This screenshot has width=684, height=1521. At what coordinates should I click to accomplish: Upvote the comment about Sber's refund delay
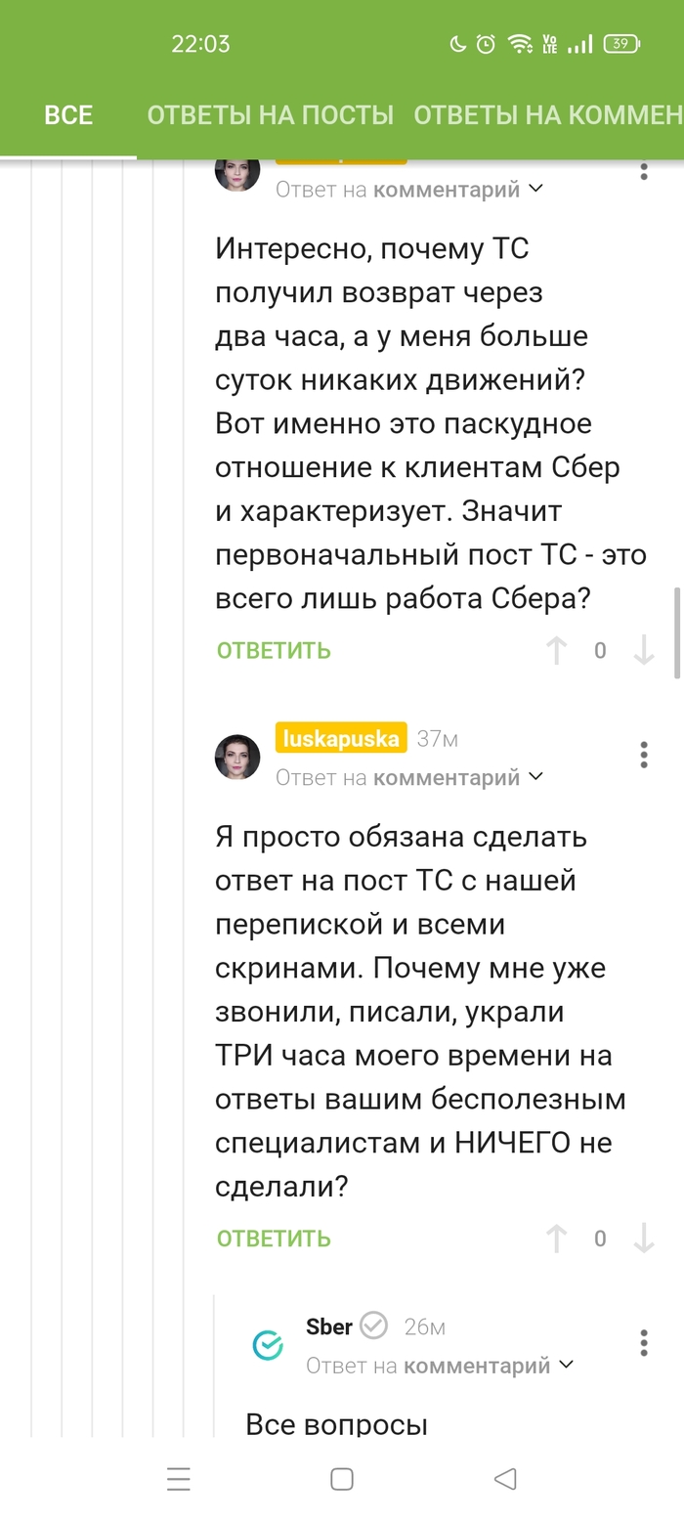click(x=556, y=651)
